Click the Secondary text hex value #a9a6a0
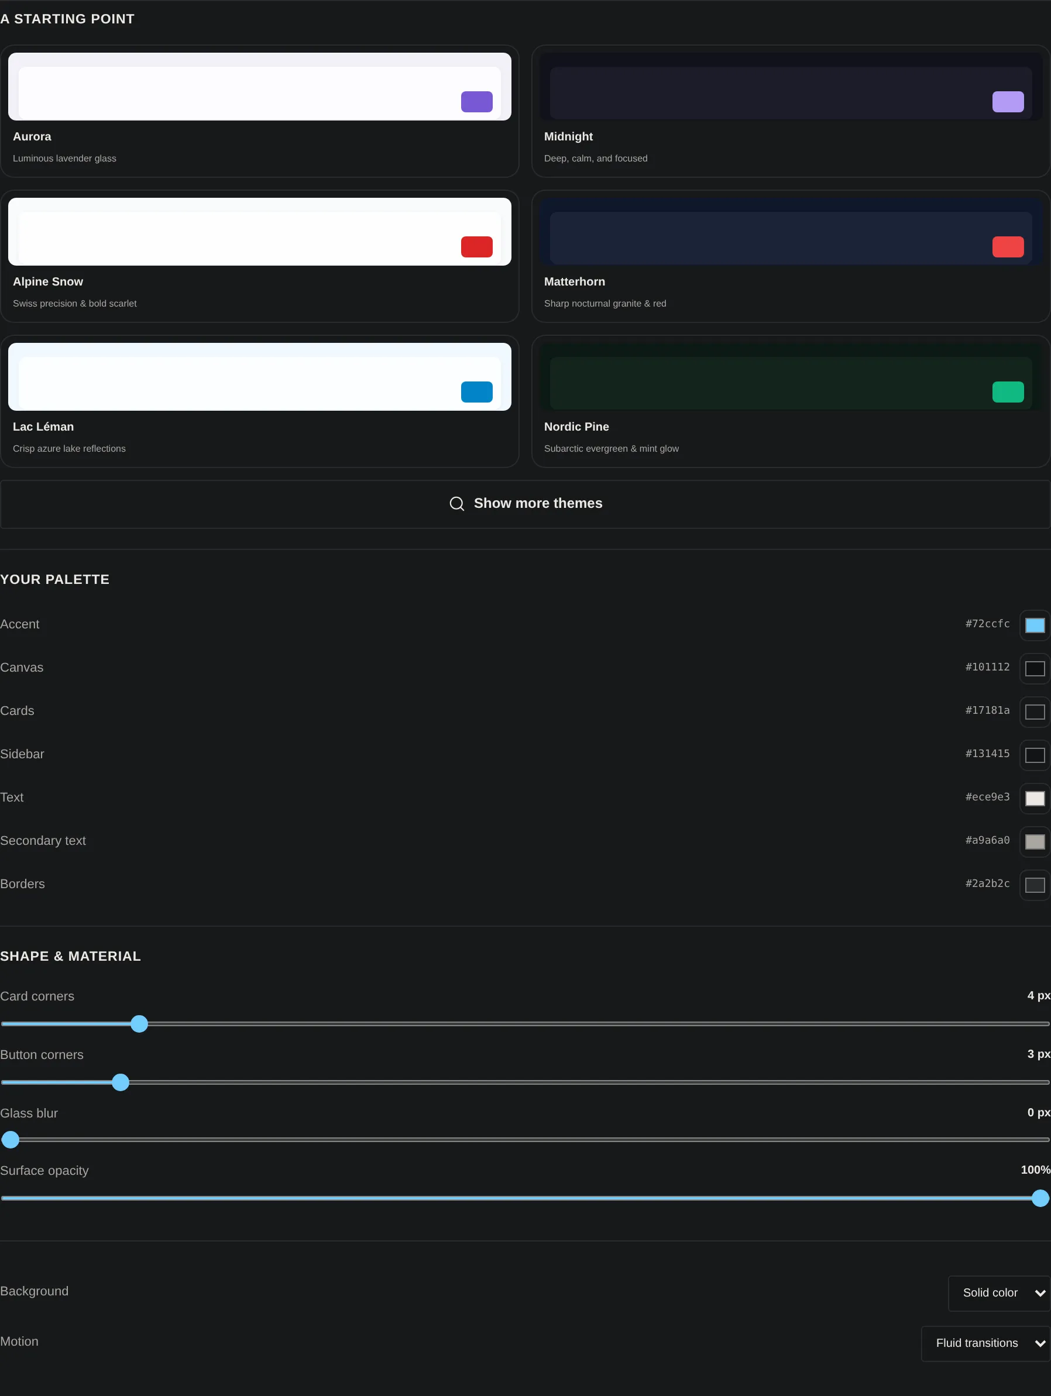This screenshot has height=1396, width=1051. tap(987, 840)
